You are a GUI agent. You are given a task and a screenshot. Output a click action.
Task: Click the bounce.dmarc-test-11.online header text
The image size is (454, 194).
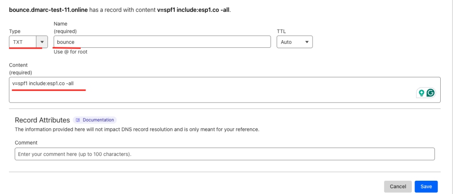point(48,10)
